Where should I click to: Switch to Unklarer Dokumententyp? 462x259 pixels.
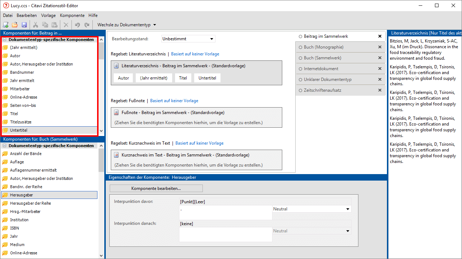pos(327,79)
